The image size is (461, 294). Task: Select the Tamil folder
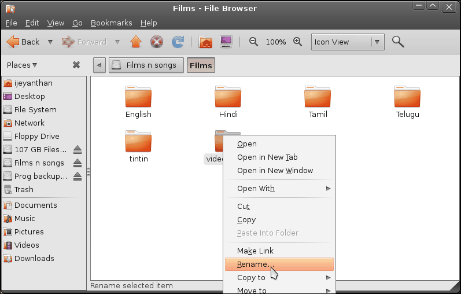[x=318, y=102]
